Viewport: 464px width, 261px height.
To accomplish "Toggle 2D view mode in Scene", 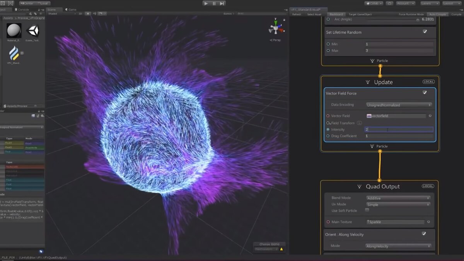I will (80, 14).
